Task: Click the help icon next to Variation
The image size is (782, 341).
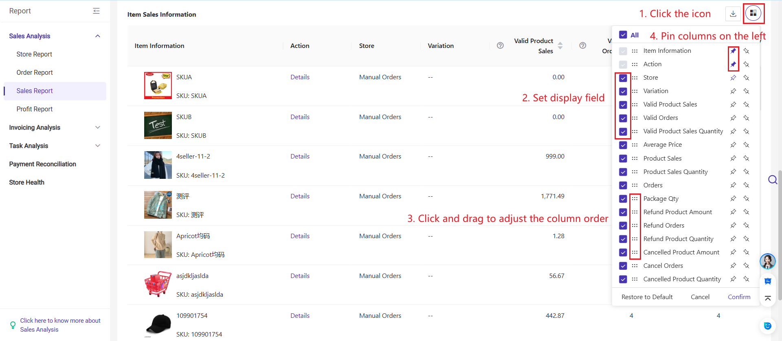Action: coord(500,46)
